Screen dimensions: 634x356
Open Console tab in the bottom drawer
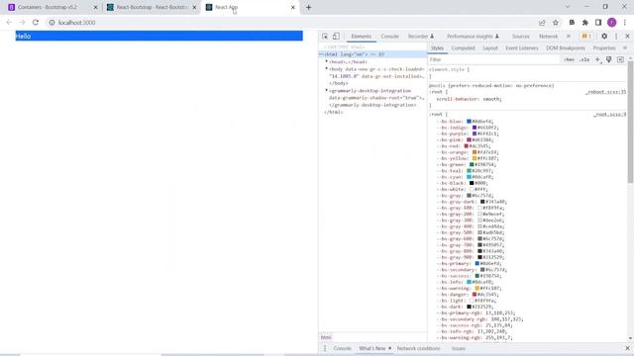(342, 348)
